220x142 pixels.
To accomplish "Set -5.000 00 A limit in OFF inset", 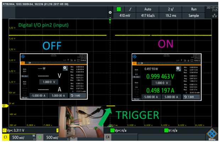I will pyautogui.click(x=38, y=96).
